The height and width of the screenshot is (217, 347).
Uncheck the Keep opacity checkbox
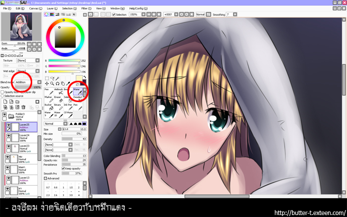coord(63,168)
